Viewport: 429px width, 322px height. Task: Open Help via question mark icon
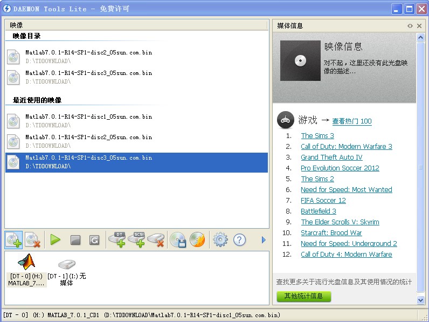point(239,239)
